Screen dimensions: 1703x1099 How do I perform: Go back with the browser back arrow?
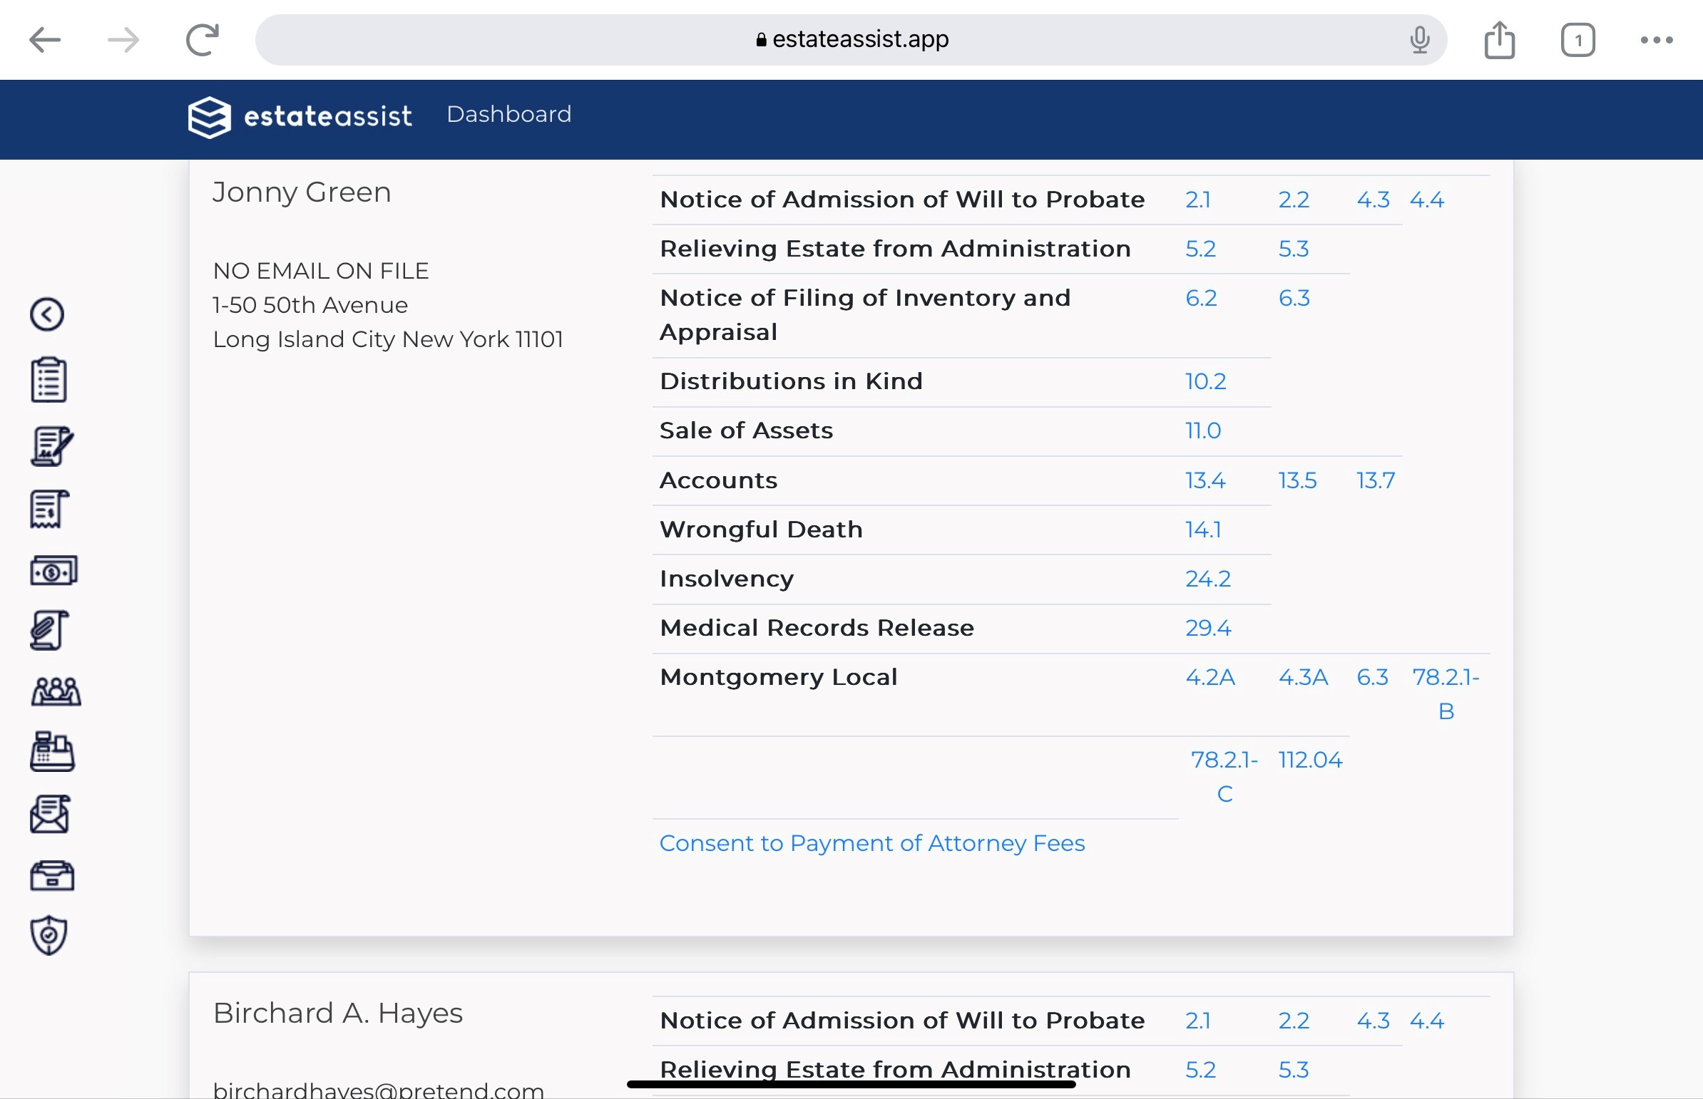(44, 40)
